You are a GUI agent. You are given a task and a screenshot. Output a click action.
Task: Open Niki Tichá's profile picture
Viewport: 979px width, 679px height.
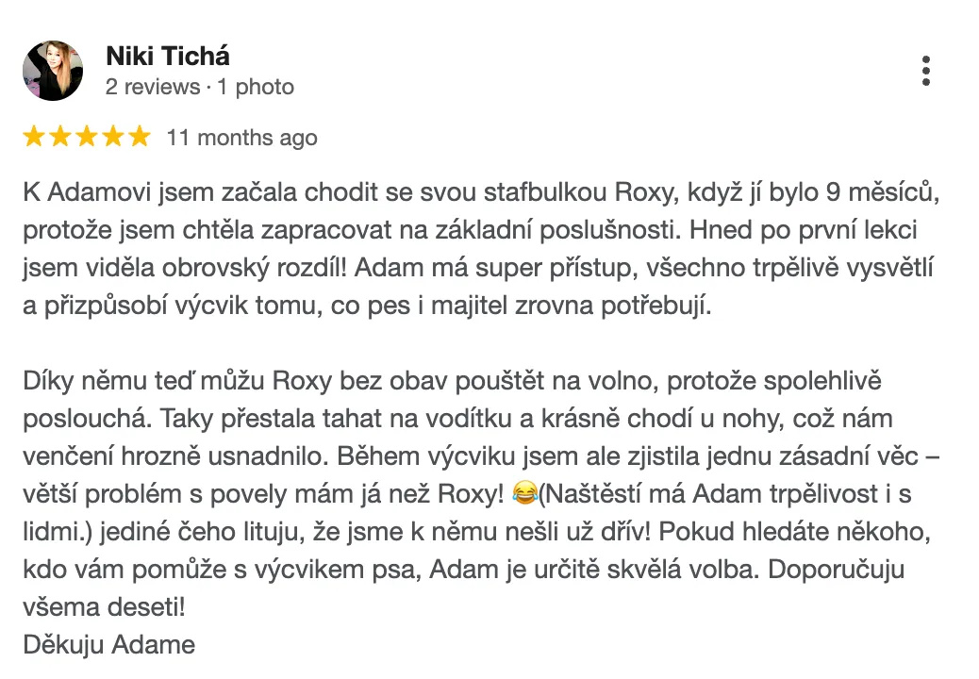click(x=52, y=71)
